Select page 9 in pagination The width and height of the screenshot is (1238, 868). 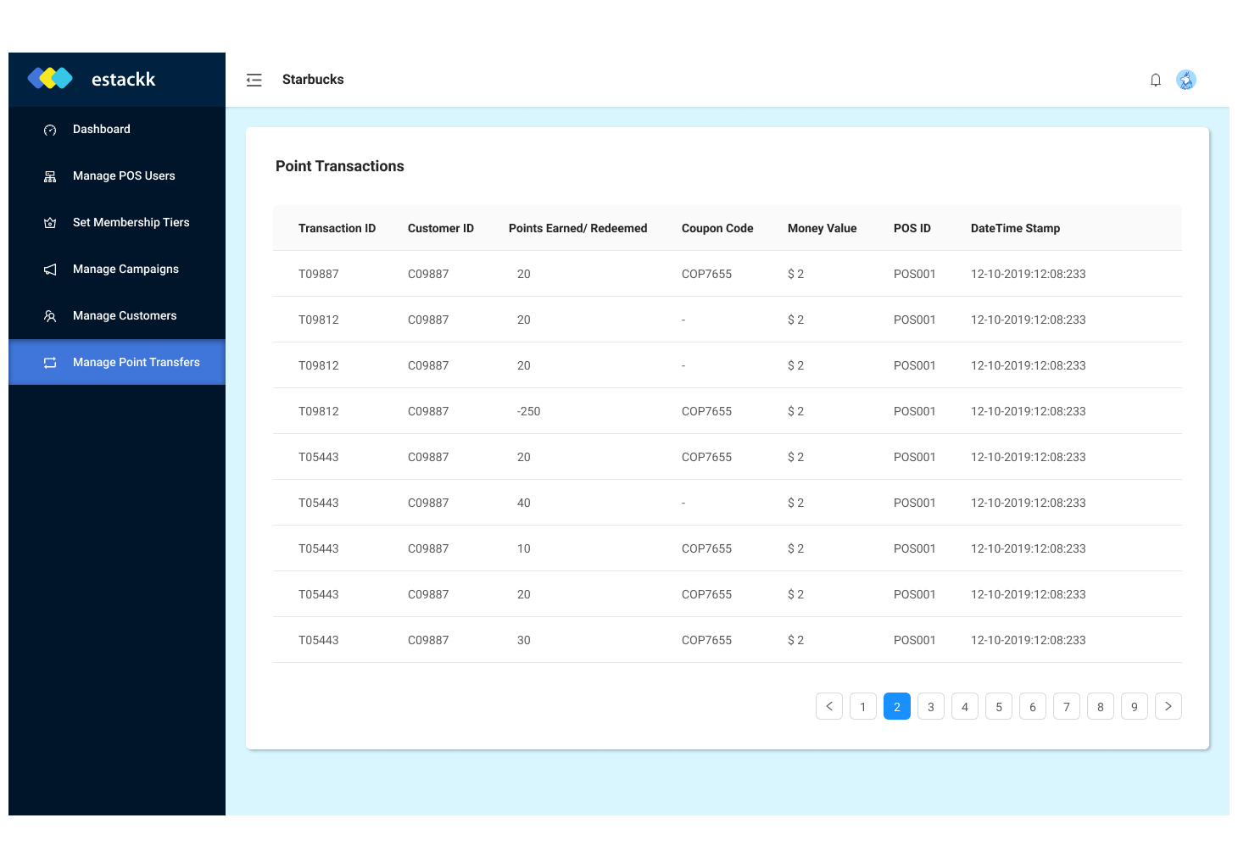coord(1134,706)
